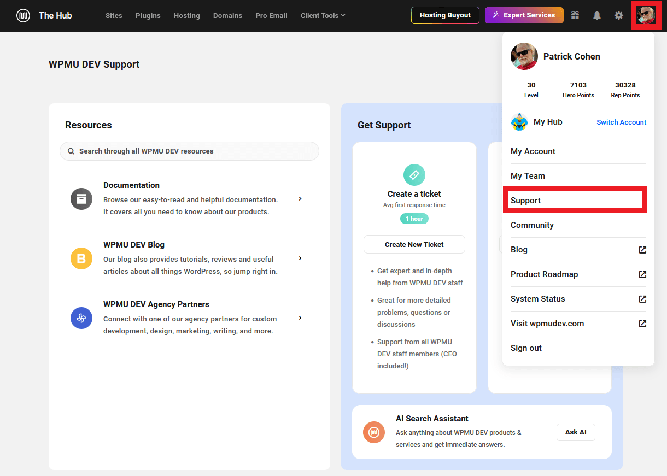
Task: Click the 30328 Rep Points value
Action: pyautogui.click(x=625, y=85)
